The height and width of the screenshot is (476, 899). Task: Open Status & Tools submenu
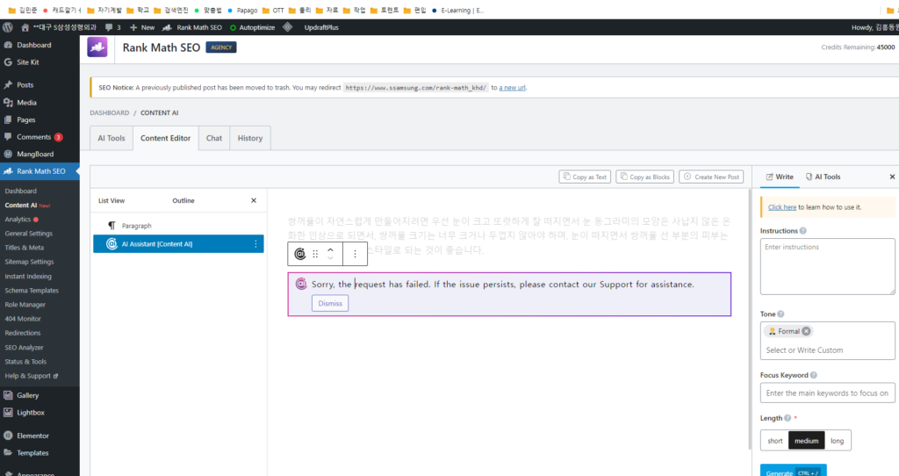click(x=25, y=362)
